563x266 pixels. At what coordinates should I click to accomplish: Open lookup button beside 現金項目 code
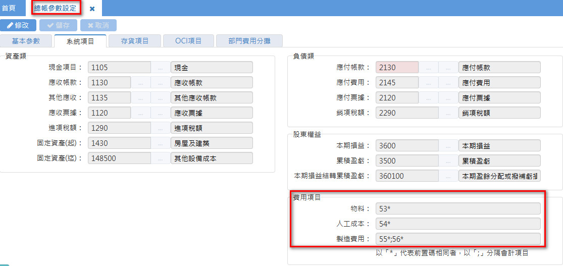(161, 68)
